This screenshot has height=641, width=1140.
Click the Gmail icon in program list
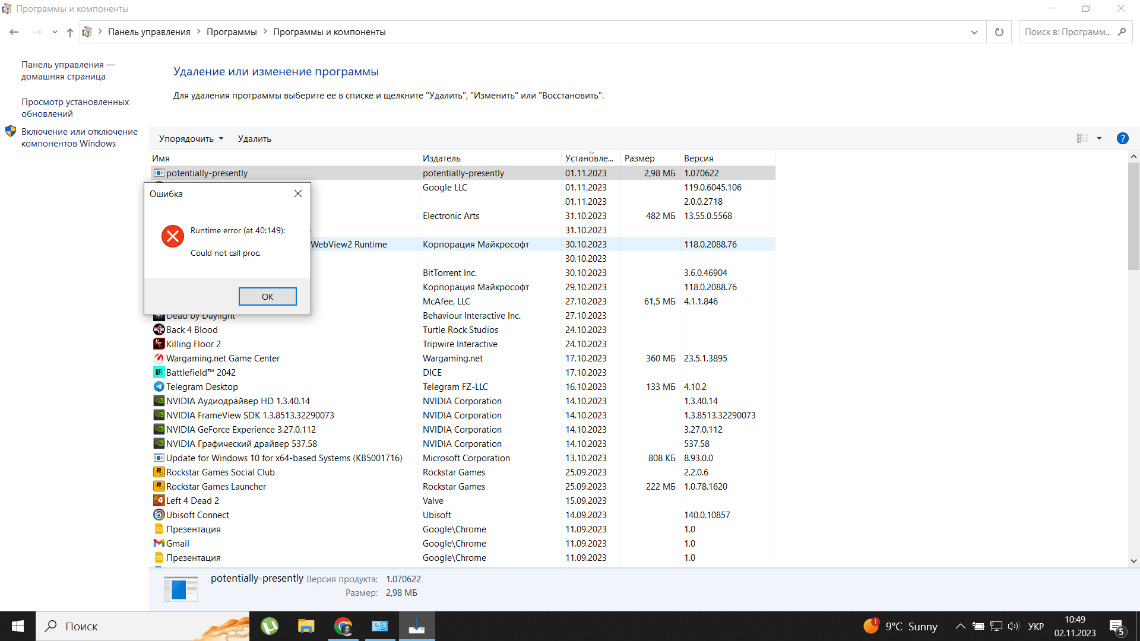(159, 543)
